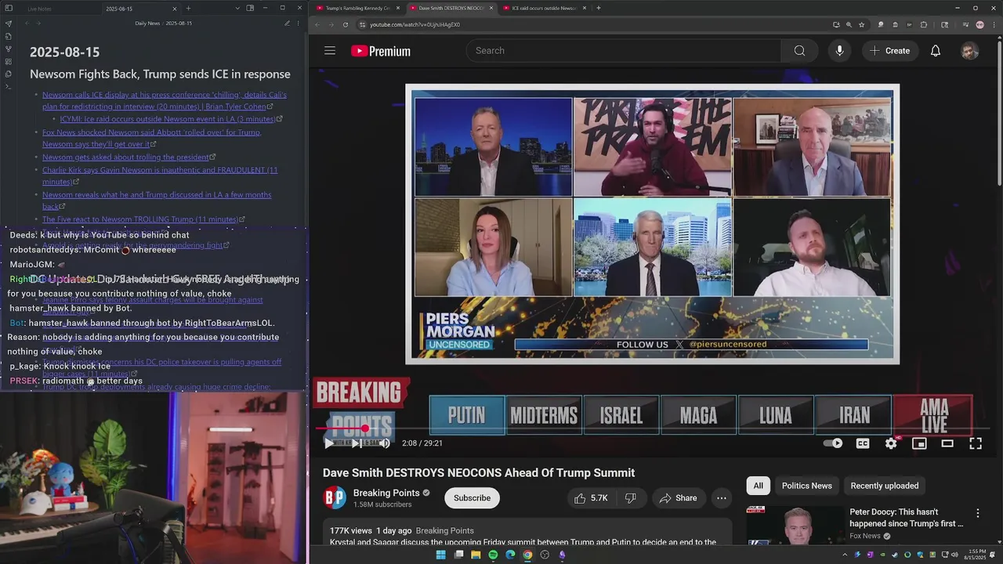Image resolution: width=1003 pixels, height=564 pixels.
Task: Click Daily News breadcrumb in Obsidian
Action: point(147,23)
